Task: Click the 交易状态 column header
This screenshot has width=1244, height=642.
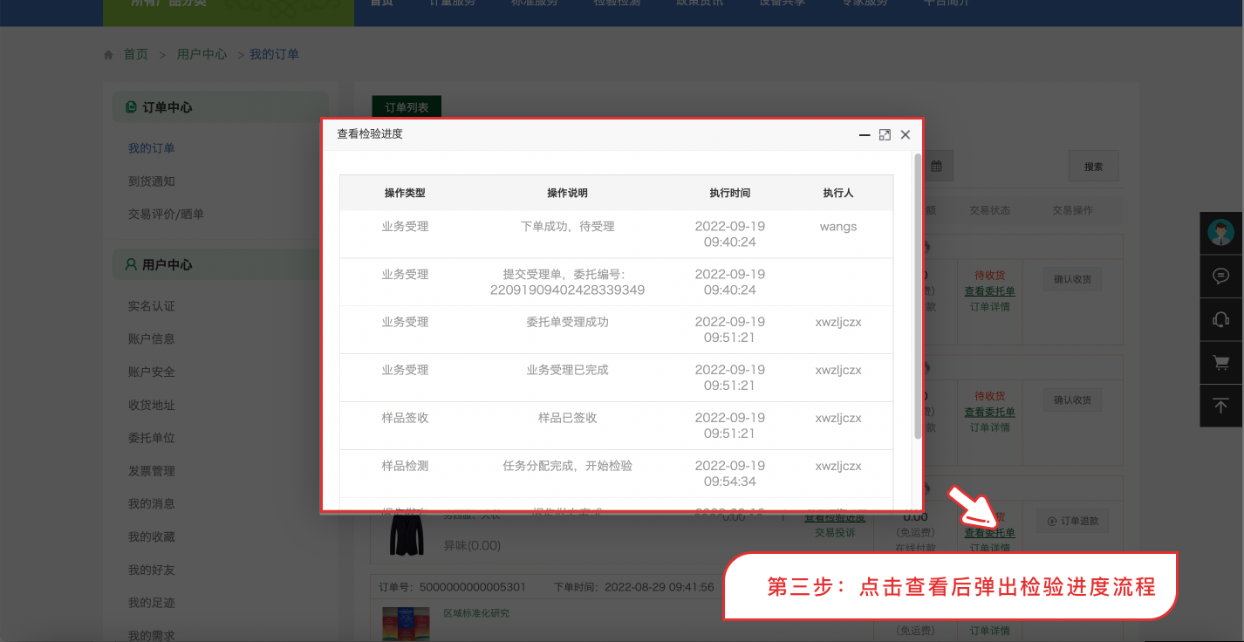Action: [x=990, y=210]
